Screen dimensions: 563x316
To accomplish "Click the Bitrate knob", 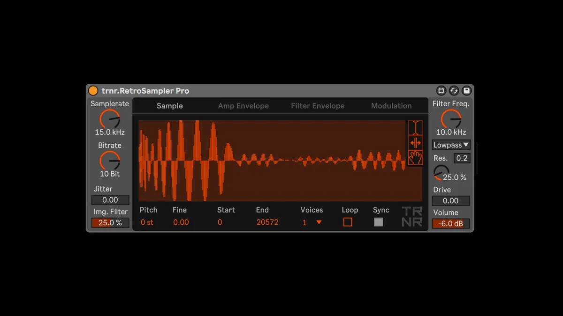I will pyautogui.click(x=110, y=161).
